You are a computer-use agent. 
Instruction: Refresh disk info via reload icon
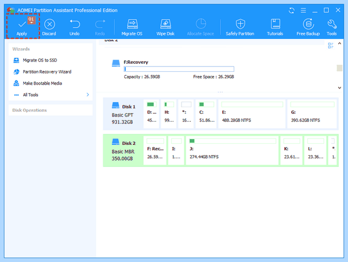[x=292, y=10]
